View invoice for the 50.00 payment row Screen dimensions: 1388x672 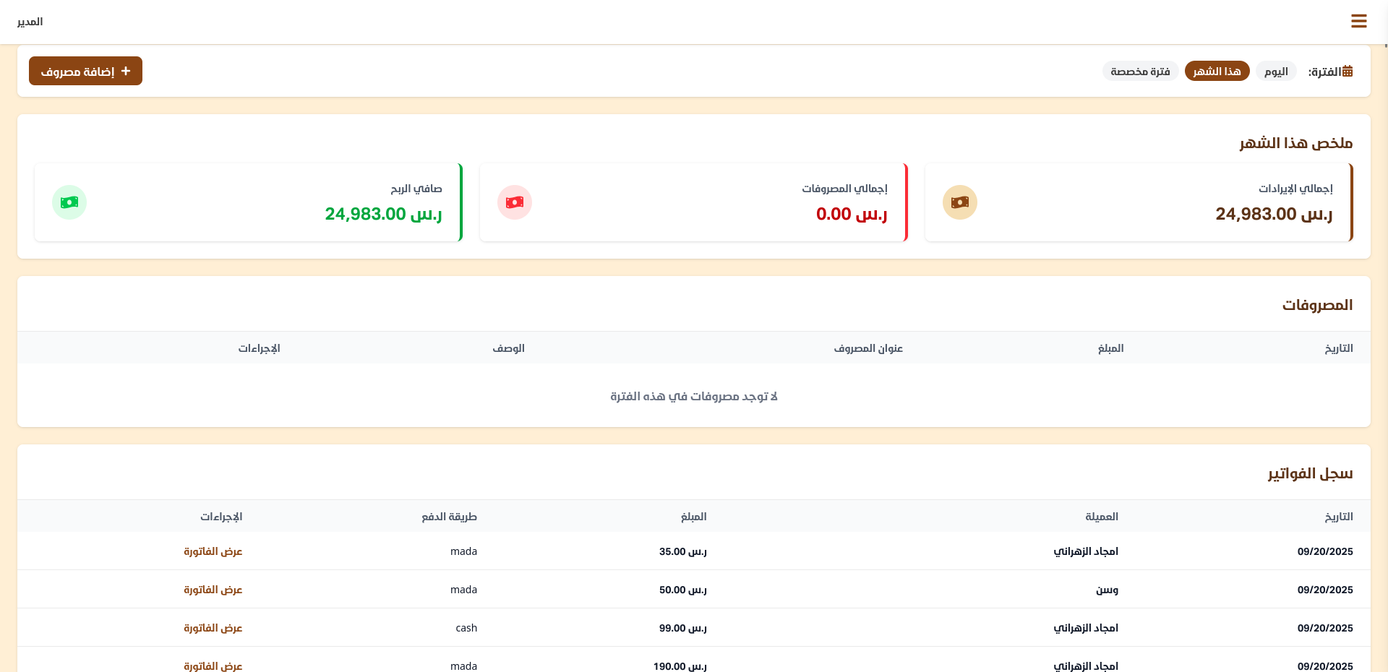tap(213, 590)
